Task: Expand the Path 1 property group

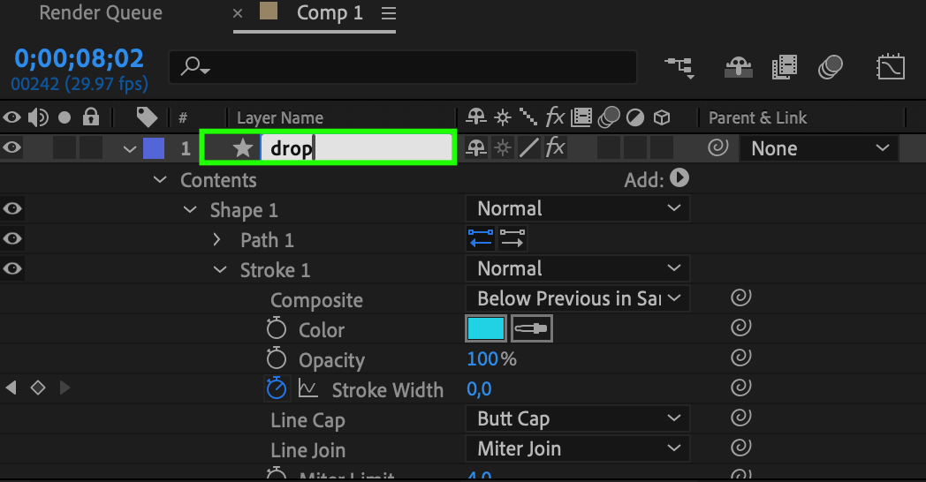Action: click(x=217, y=239)
